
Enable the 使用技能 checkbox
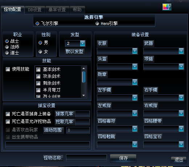pyautogui.click(x=8, y=69)
